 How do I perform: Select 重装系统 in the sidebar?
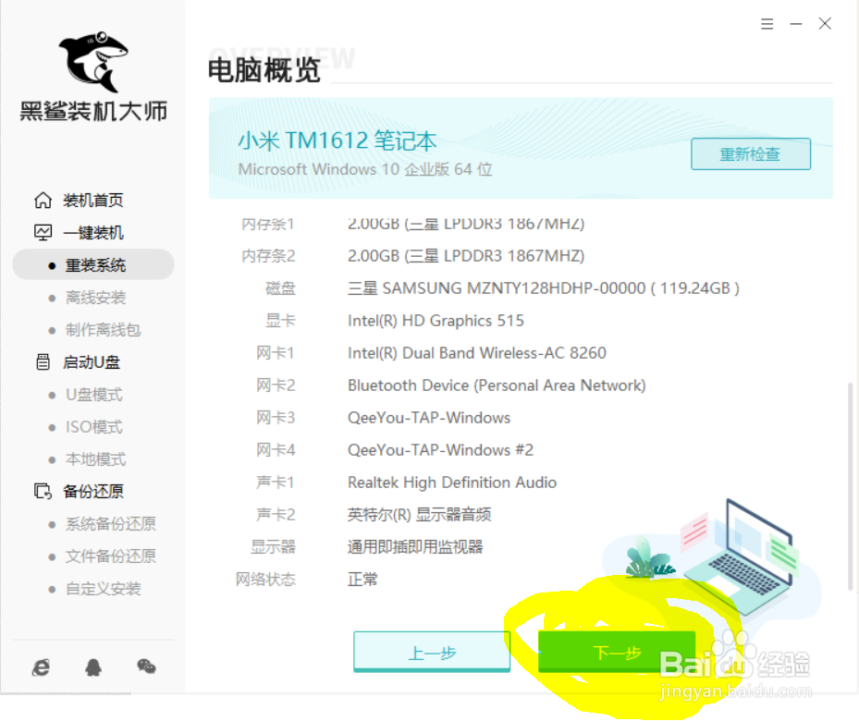click(x=93, y=265)
